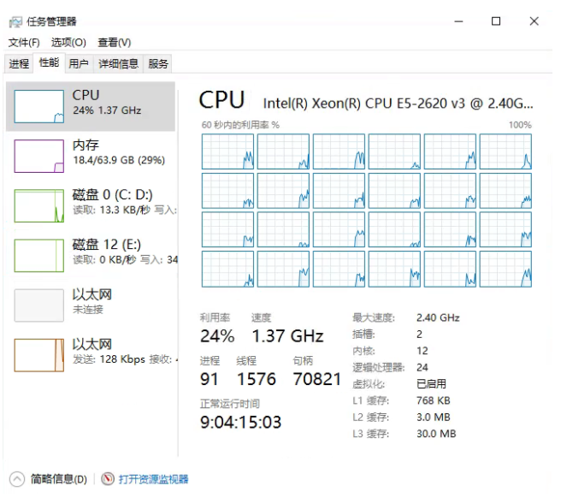
Task: Click the last logical processor graph in bottom row
Action: (505, 269)
